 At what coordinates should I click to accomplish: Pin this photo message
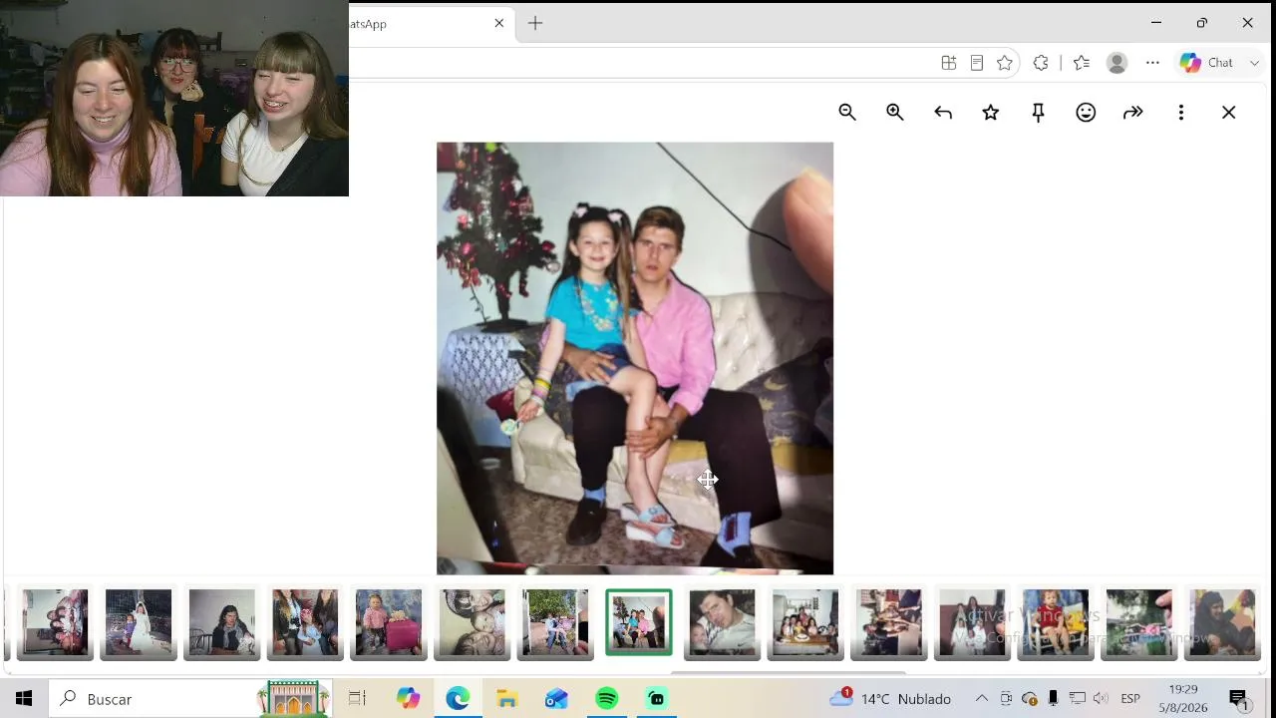(x=1038, y=113)
